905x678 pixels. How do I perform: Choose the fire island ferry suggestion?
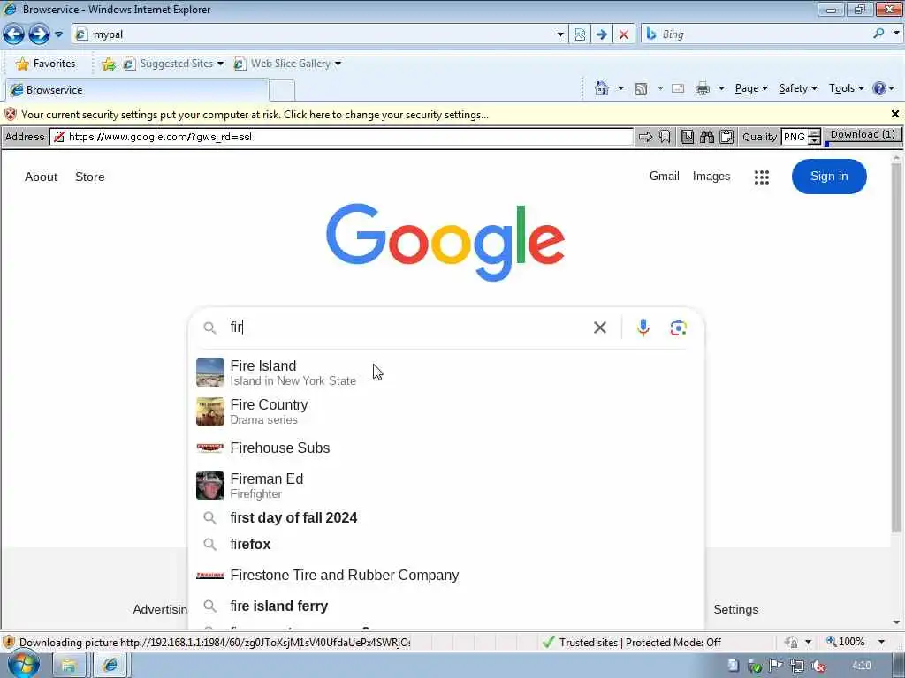point(446,606)
